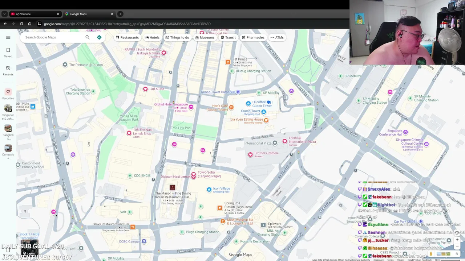Open directions with the blue arrow icon

tap(99, 37)
